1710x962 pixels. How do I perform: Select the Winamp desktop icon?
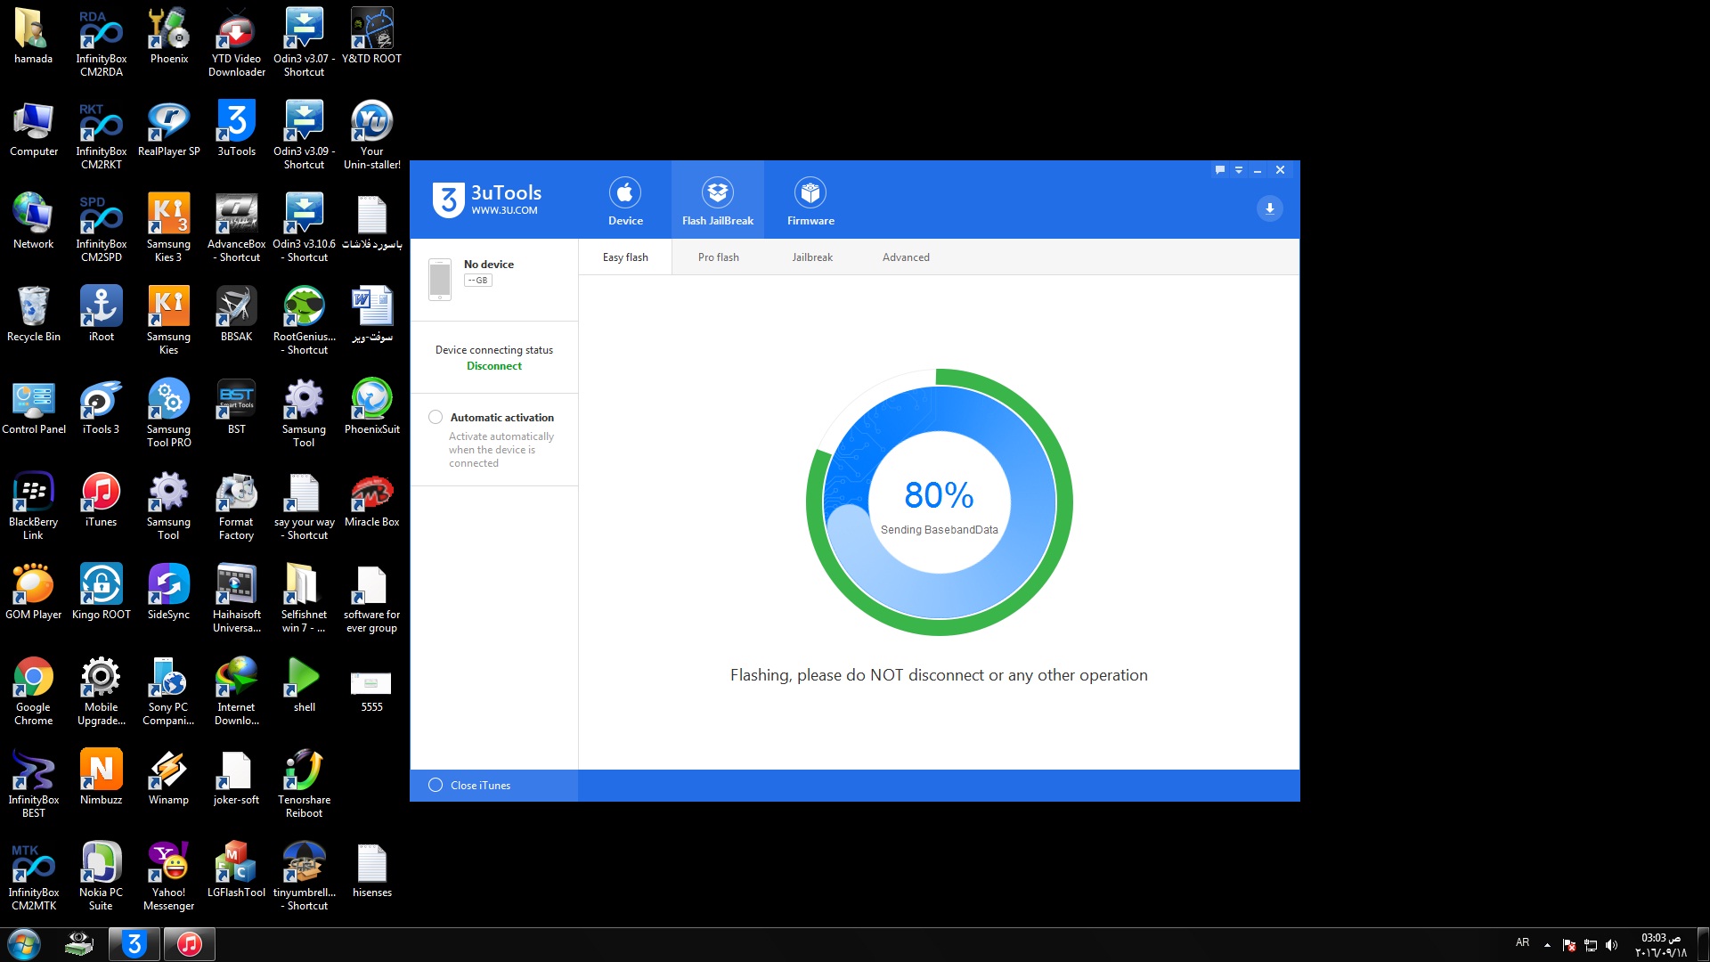click(169, 776)
